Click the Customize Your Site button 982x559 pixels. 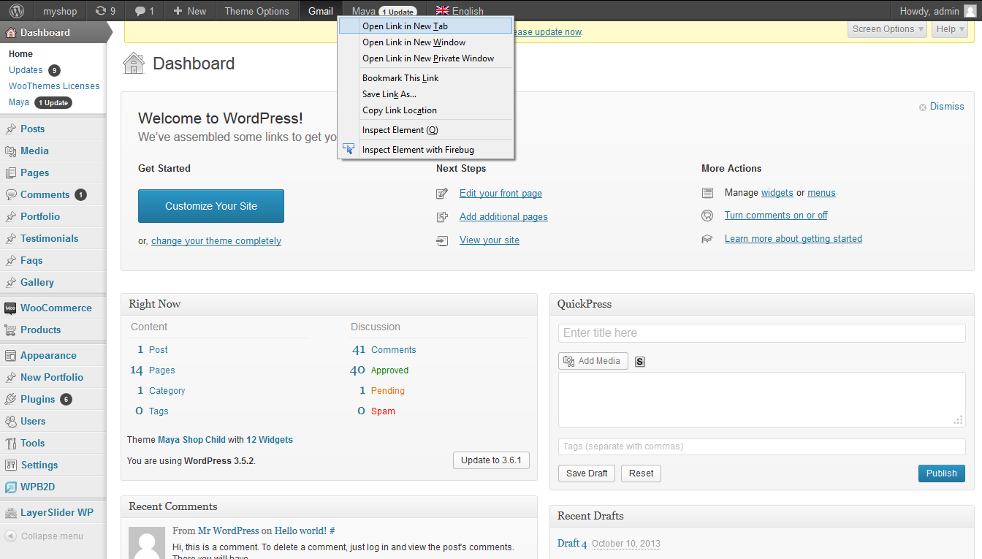tap(211, 206)
